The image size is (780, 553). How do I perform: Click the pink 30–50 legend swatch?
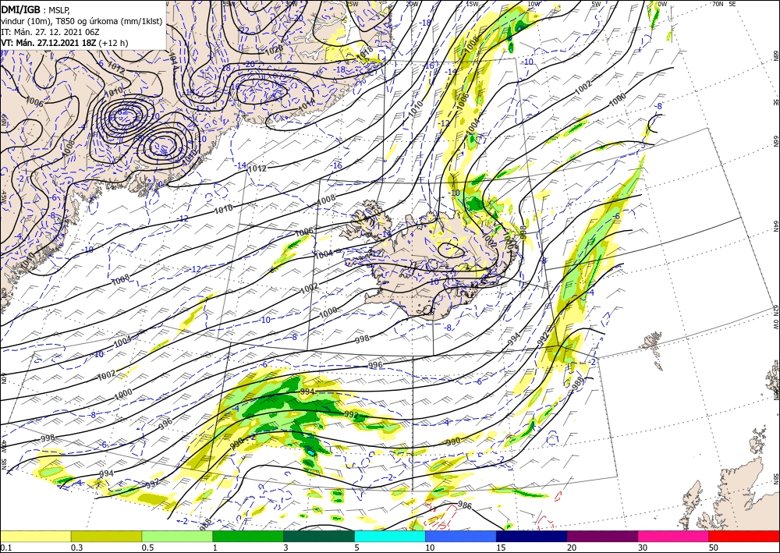click(674, 536)
